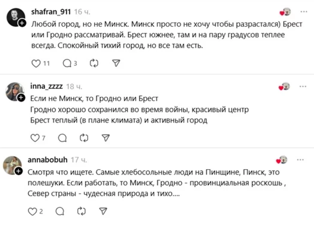Repost annabobuh's comment
Viewport: 314px width, 240px height.
(82, 211)
